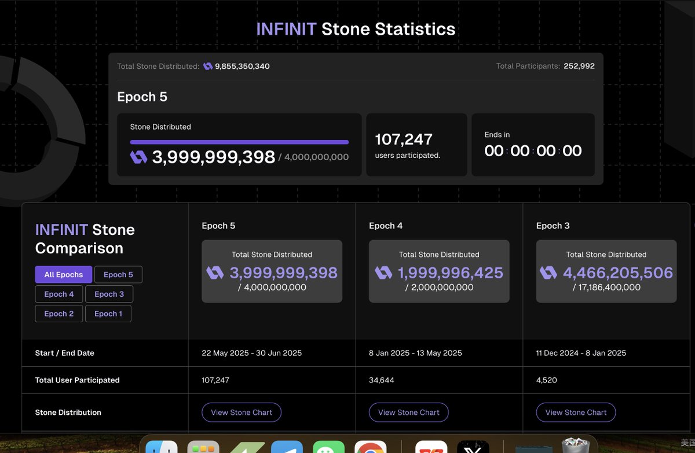
Task: Click the Epoch 4 dates 8 Jan 2025 - 13 May 2025
Action: pos(415,353)
